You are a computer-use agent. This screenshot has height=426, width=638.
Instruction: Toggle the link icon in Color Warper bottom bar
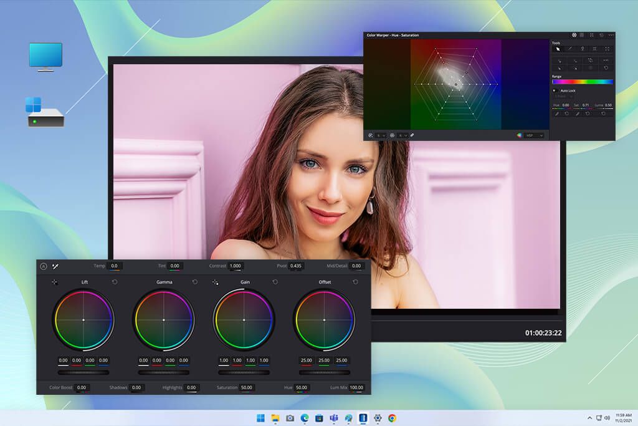tap(411, 135)
